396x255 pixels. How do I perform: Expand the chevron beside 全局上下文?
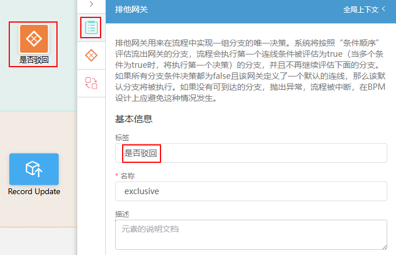(384, 9)
